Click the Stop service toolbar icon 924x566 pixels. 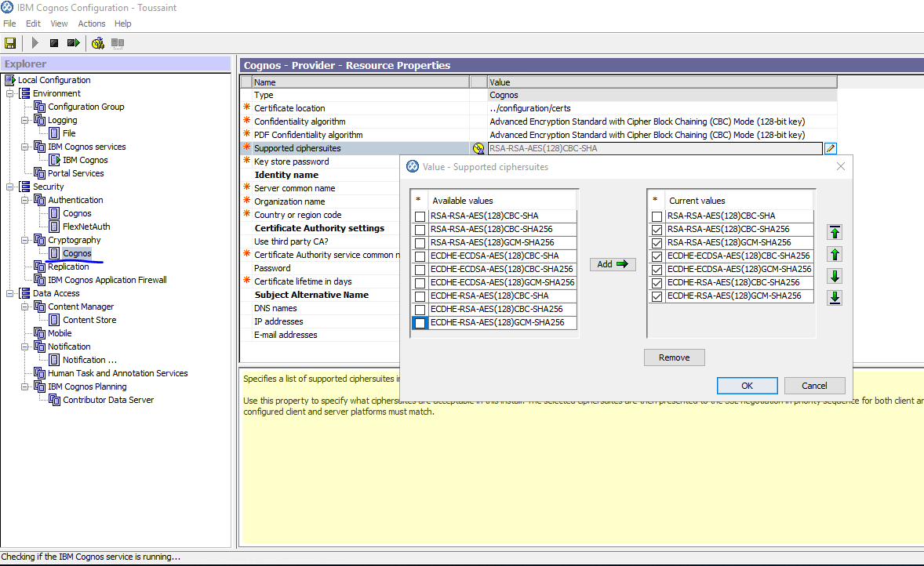[54, 43]
